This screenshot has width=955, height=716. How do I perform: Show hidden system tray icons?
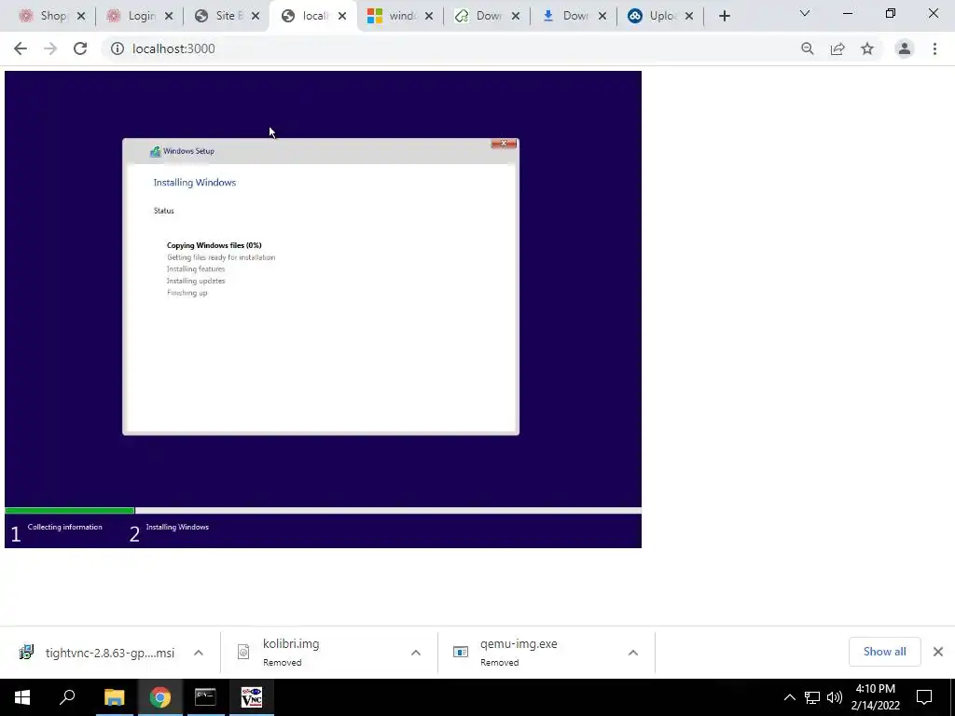pyautogui.click(x=789, y=697)
